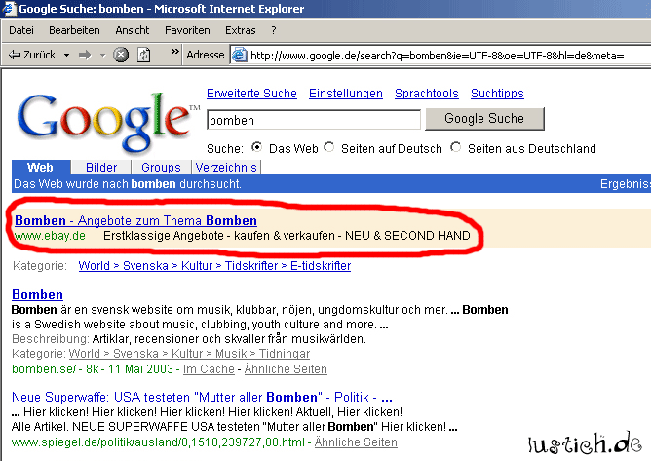Image resolution: width=651 pixels, height=461 pixels.
Task: Open the forward history dropdown arrow
Action: click(x=103, y=55)
